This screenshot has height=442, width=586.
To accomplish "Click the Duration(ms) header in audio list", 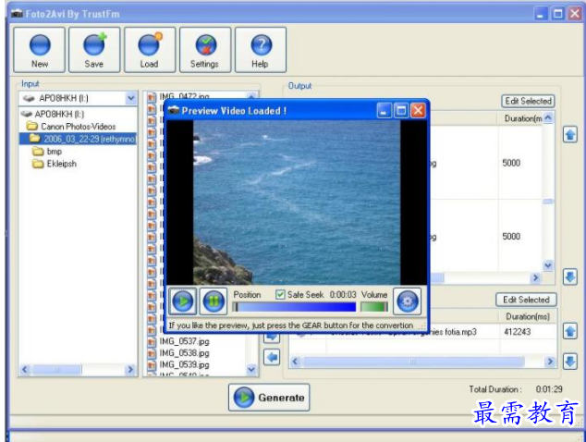I will [x=528, y=316].
